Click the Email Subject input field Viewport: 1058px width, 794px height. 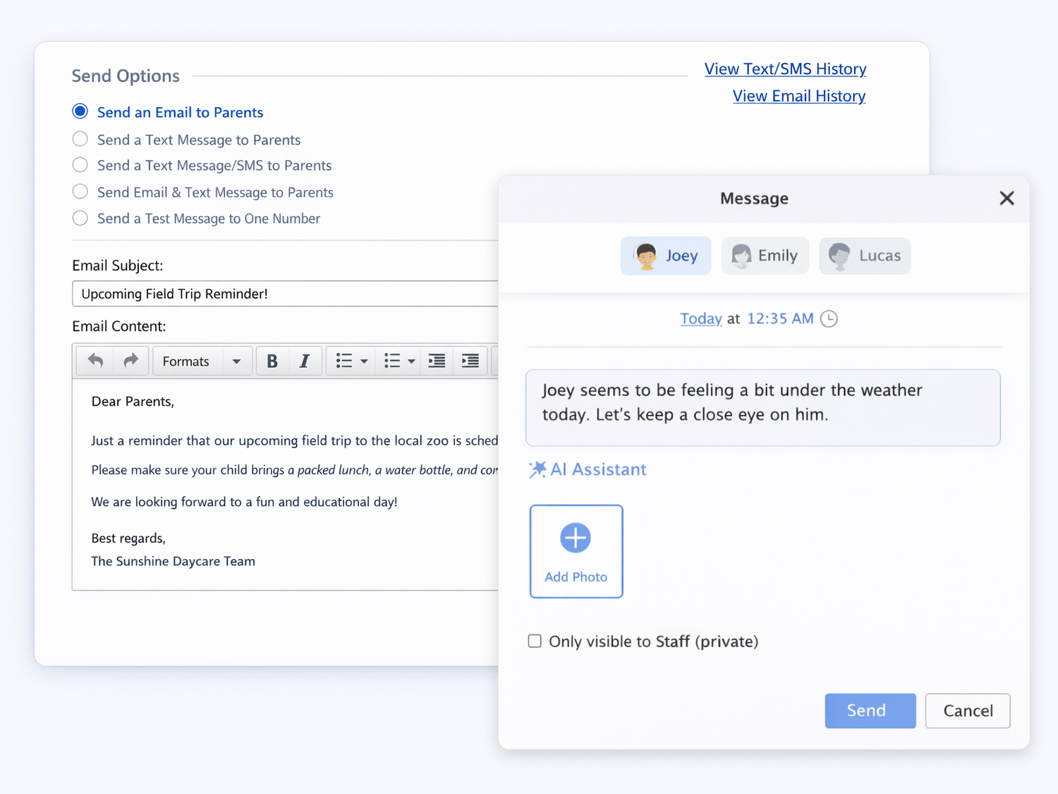click(x=285, y=294)
